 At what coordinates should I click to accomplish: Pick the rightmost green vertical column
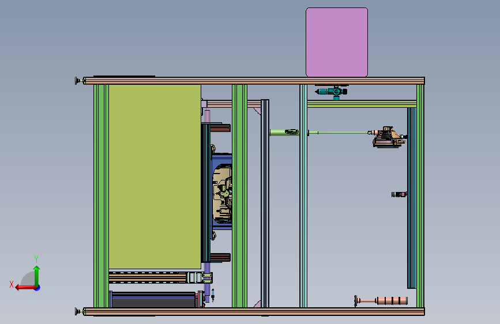point(420,196)
